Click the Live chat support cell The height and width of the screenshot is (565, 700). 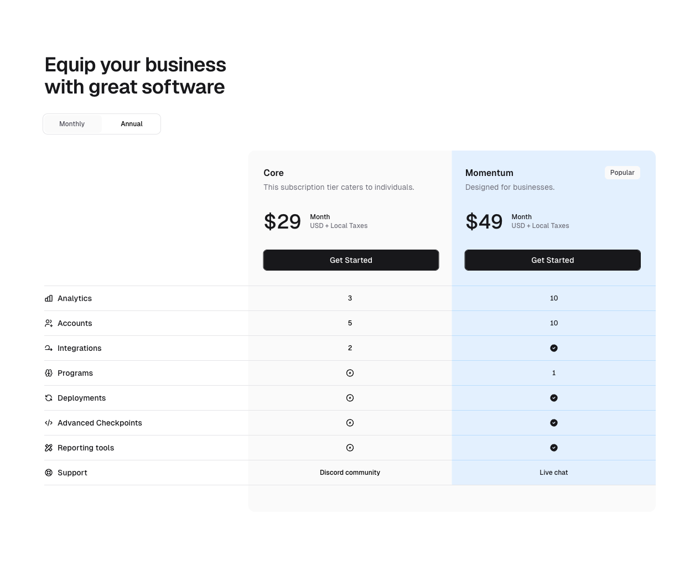click(554, 473)
